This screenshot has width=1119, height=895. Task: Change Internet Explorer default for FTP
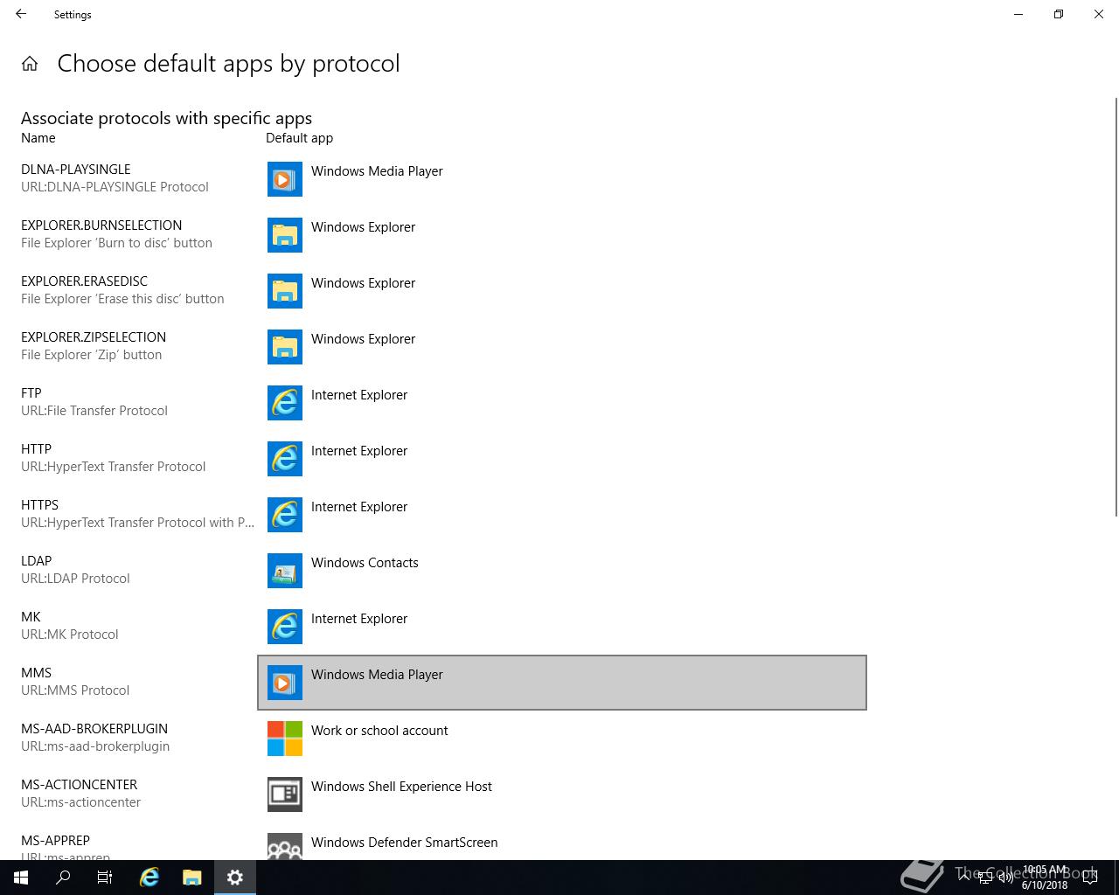[562, 403]
